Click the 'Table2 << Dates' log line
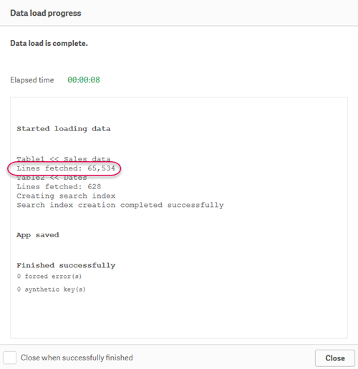The image size is (358, 369). (x=52, y=178)
